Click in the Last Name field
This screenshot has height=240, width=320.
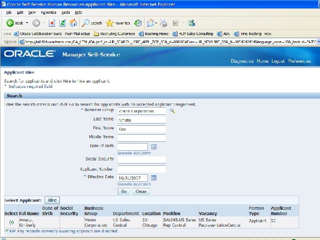click(x=142, y=120)
